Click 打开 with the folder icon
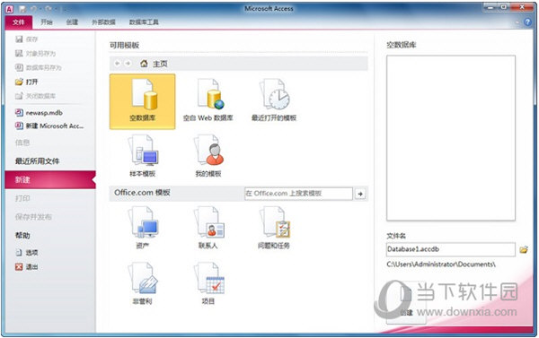Viewport: 539px width, 338px height. [x=26, y=82]
